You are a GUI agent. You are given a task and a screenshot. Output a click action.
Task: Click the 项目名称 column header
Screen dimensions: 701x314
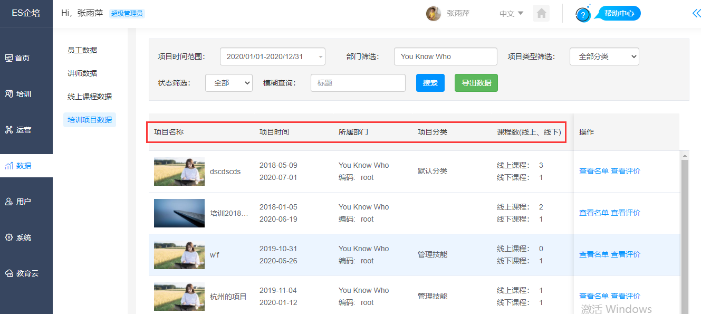tap(169, 132)
